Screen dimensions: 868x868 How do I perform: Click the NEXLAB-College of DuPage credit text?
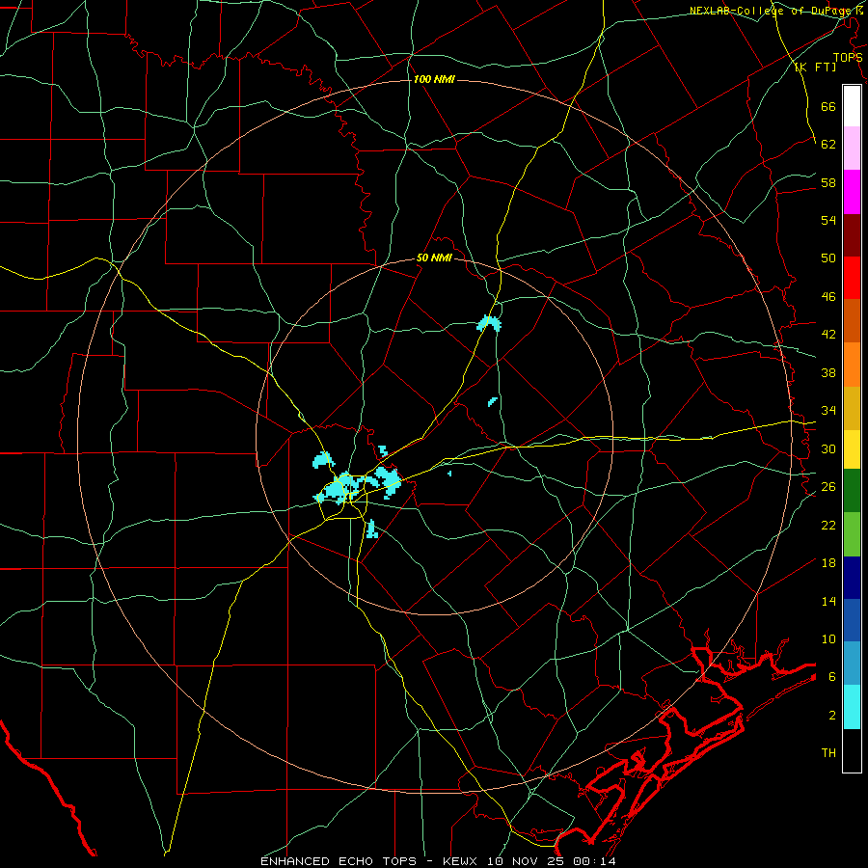pyautogui.click(x=775, y=11)
